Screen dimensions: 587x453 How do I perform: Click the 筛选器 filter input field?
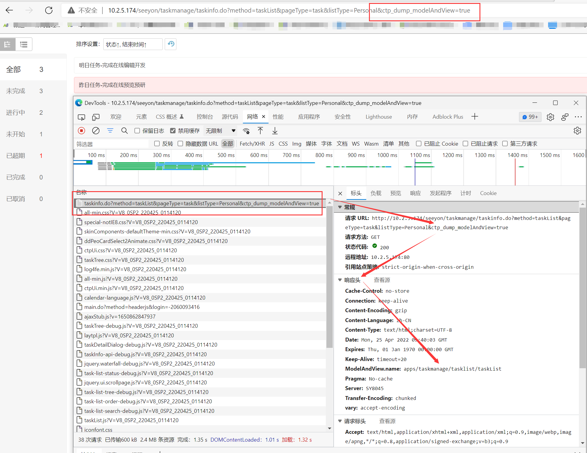coord(111,144)
